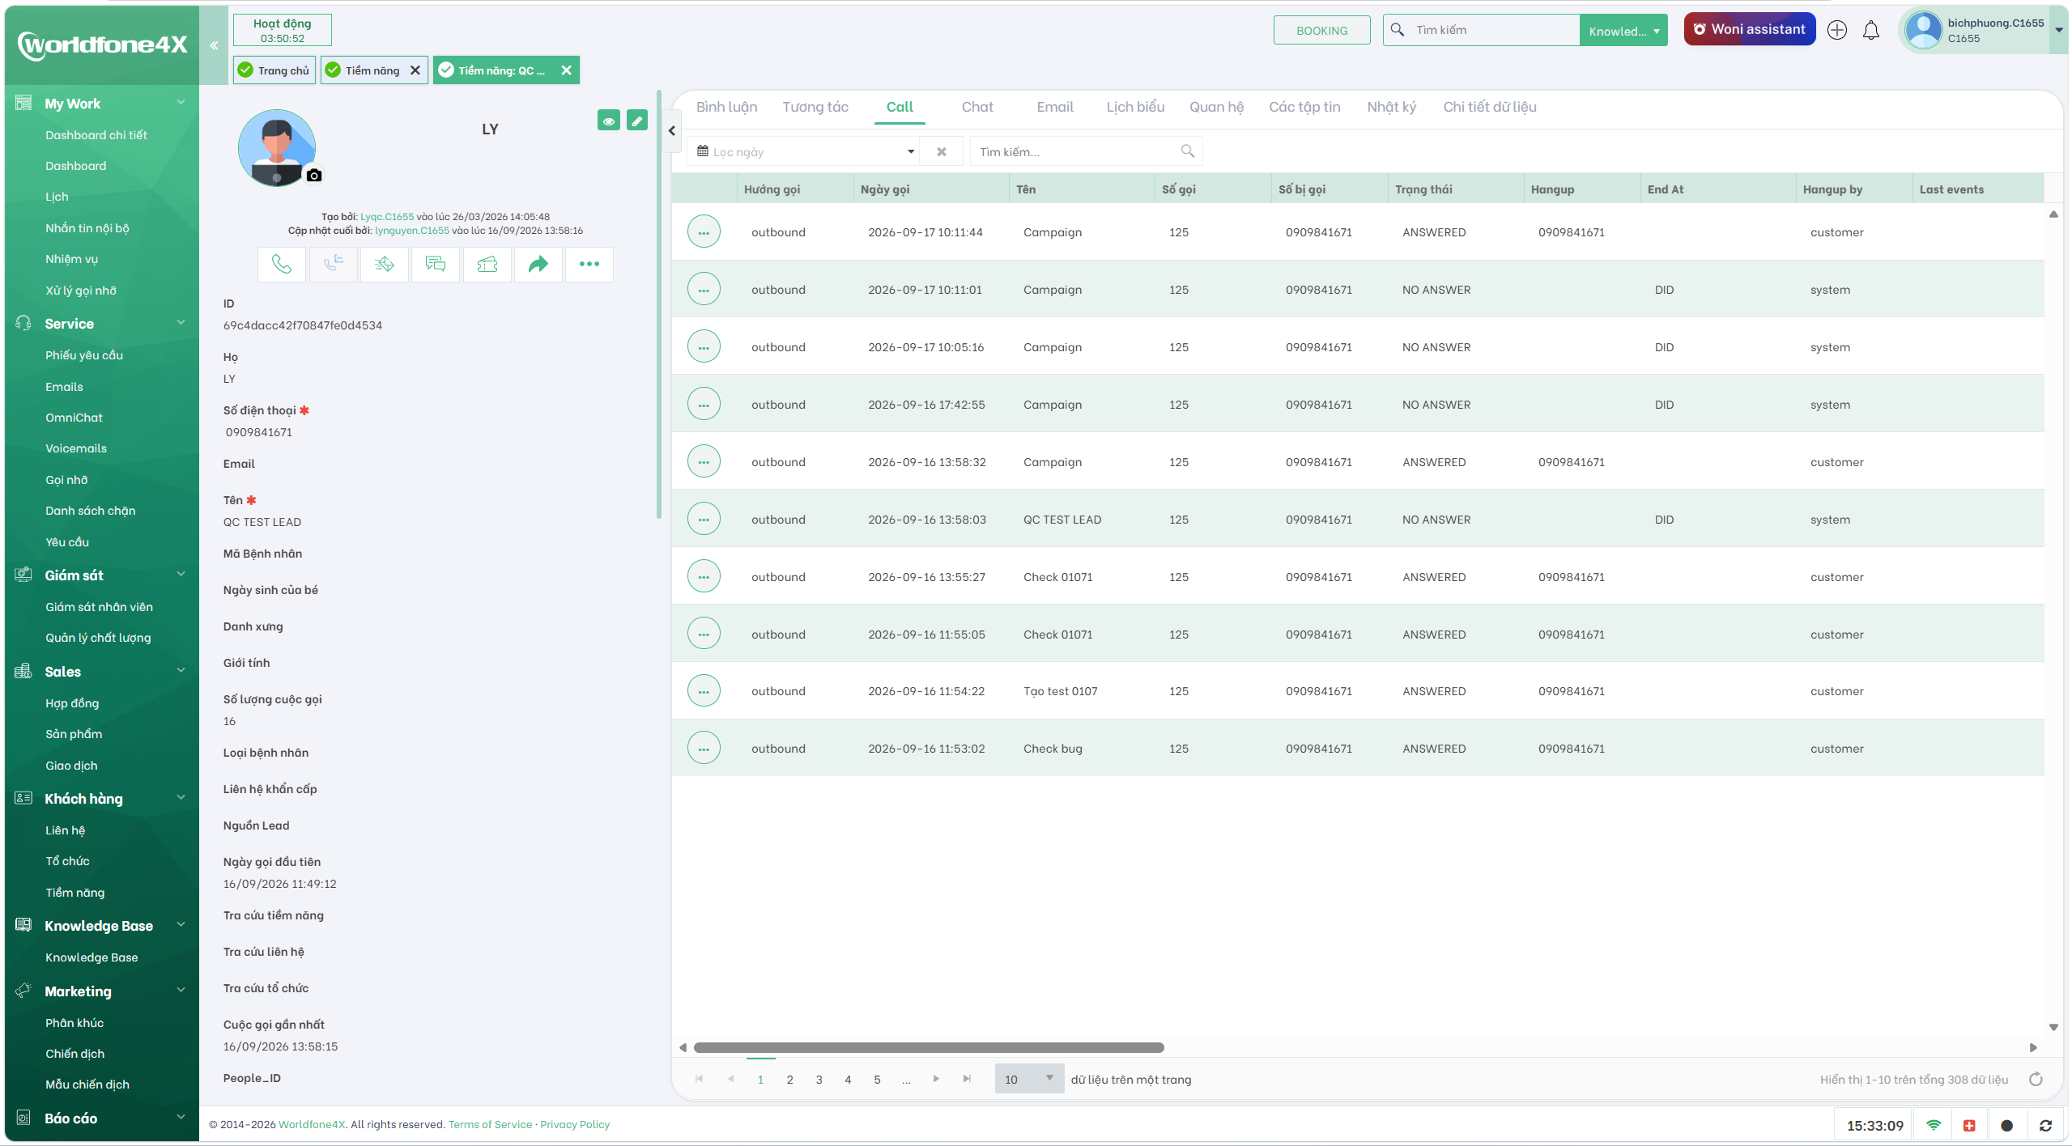Clear the date filter with the X

tap(942, 151)
